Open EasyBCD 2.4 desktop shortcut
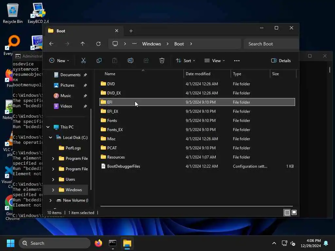 pyautogui.click(x=38, y=13)
